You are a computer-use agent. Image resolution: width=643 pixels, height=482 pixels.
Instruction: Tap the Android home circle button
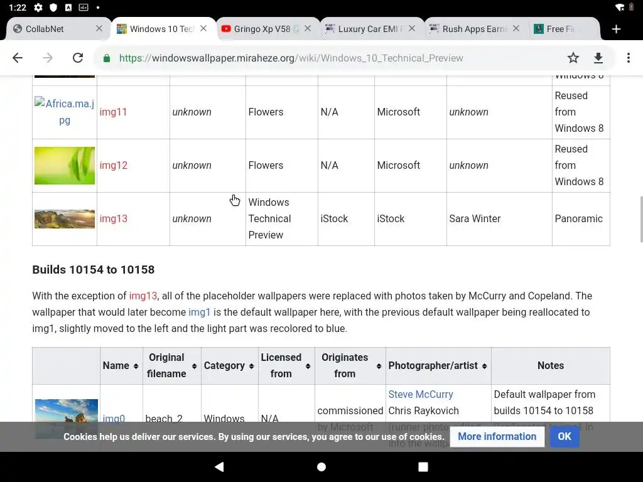coord(321,466)
